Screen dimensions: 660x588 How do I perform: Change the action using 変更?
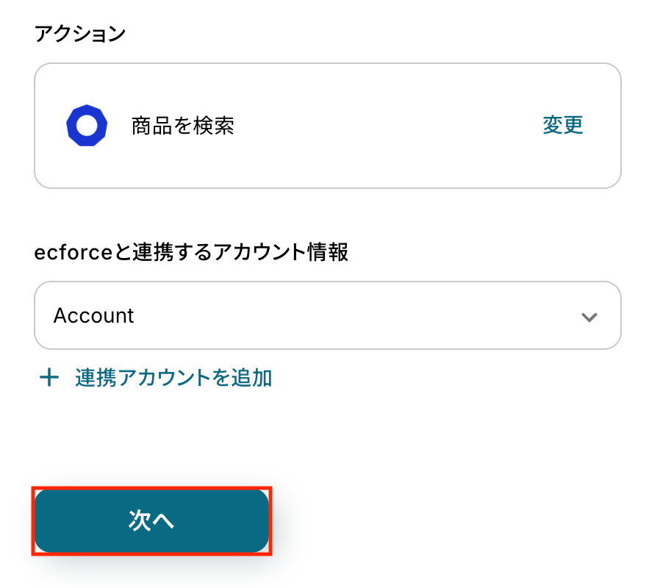[x=562, y=126]
